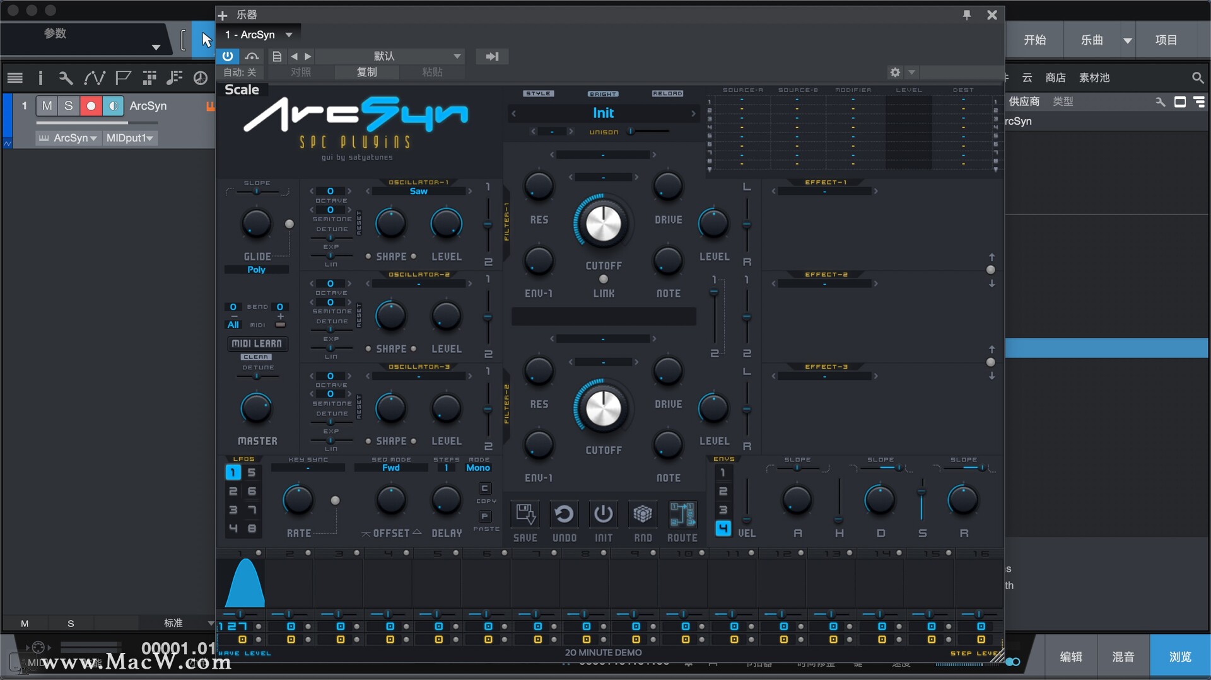Viewport: 1211px width, 680px height.
Task: Click the COPY 'C' icon in LFO section
Action: pos(484,488)
